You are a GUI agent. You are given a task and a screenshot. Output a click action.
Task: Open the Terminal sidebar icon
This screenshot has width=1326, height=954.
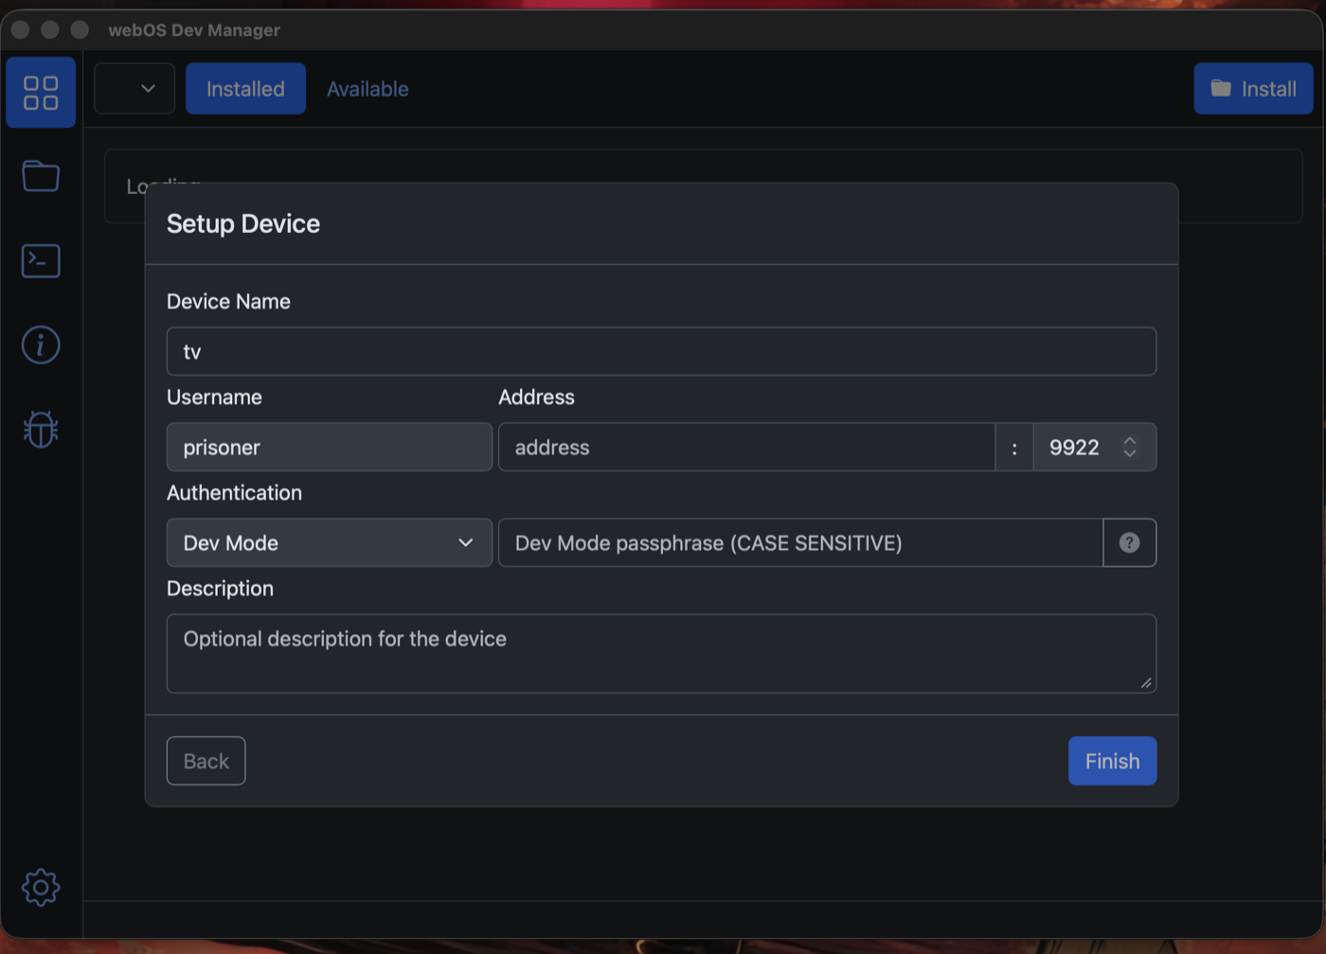41,260
